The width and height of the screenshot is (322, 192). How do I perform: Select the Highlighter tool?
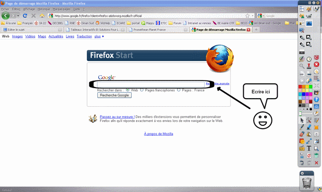pyautogui.click(x=309, y=127)
